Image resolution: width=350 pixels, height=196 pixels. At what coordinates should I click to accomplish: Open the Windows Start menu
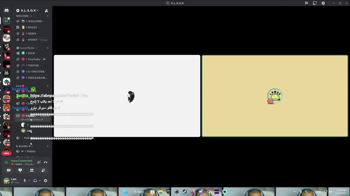coord(125,192)
